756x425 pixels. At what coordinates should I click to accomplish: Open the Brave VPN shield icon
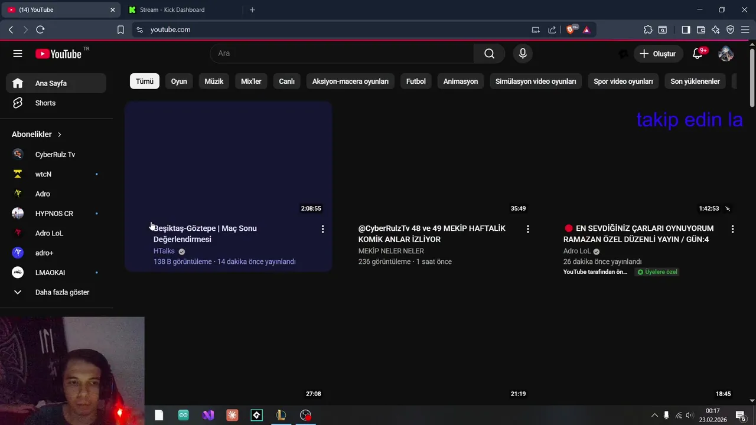pyautogui.click(x=730, y=30)
